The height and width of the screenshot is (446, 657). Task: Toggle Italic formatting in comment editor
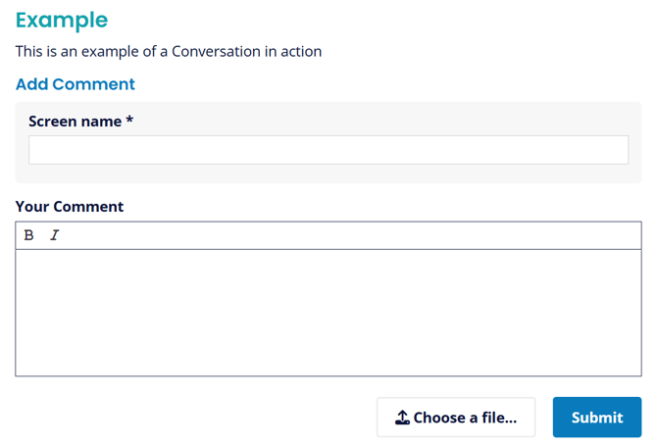coord(55,235)
